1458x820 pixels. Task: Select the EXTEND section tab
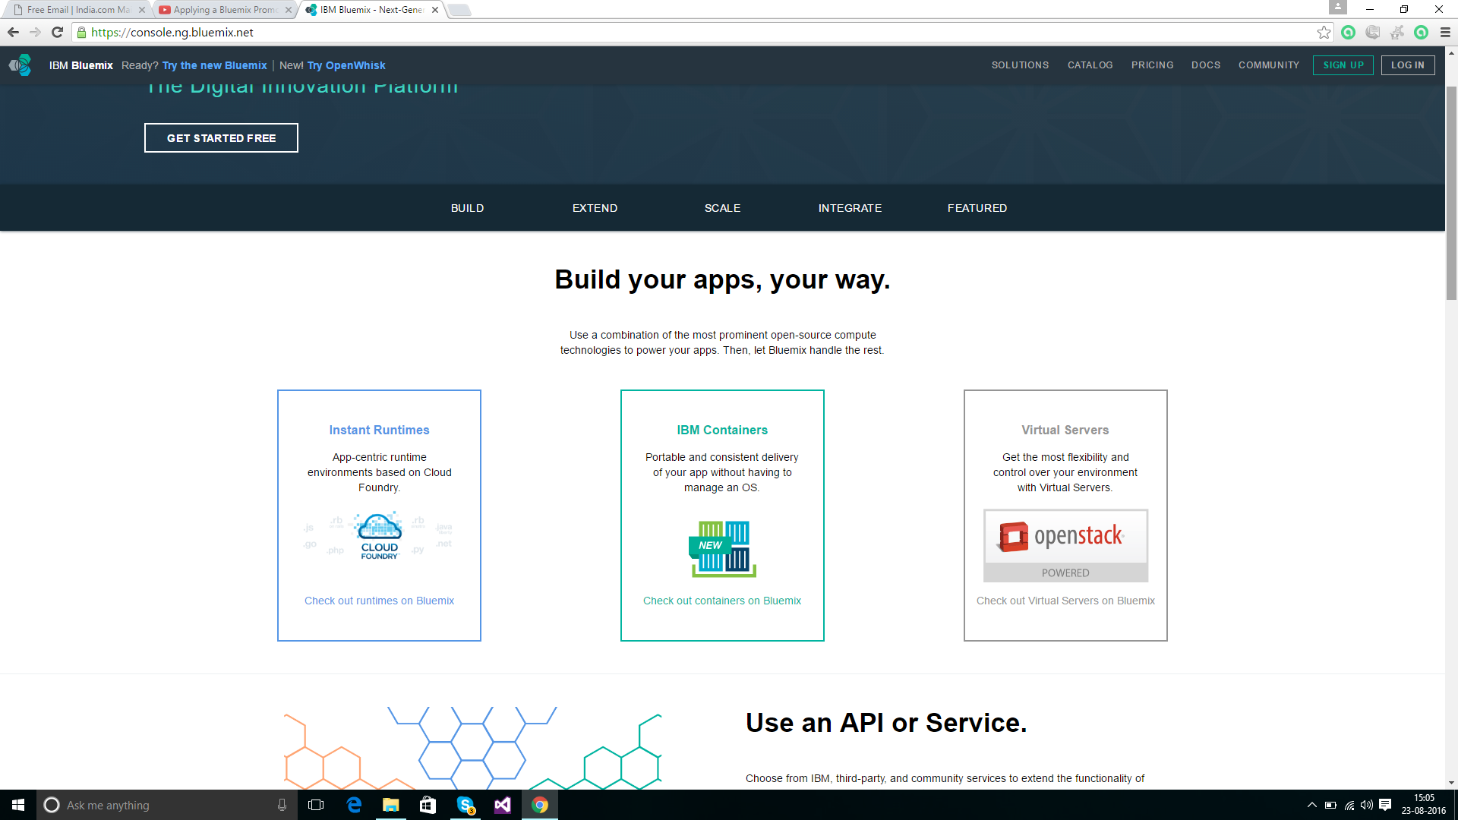[x=595, y=208]
